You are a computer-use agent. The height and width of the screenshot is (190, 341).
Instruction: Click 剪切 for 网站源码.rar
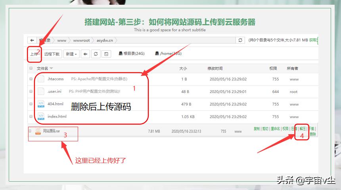point(265,129)
